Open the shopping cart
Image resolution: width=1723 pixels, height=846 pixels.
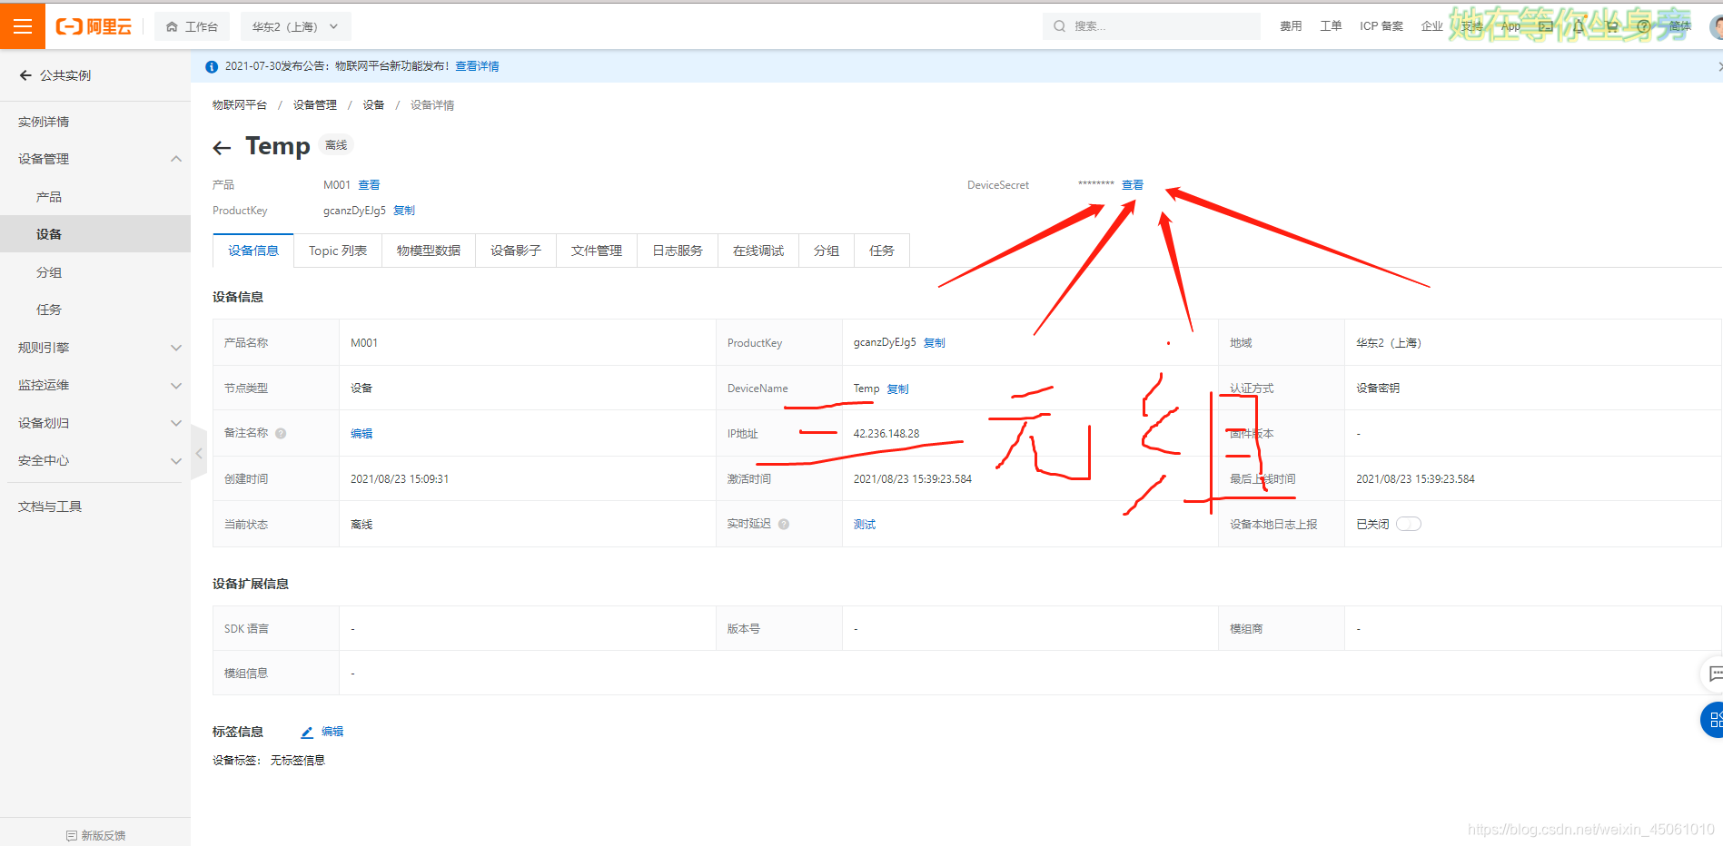(x=1609, y=26)
